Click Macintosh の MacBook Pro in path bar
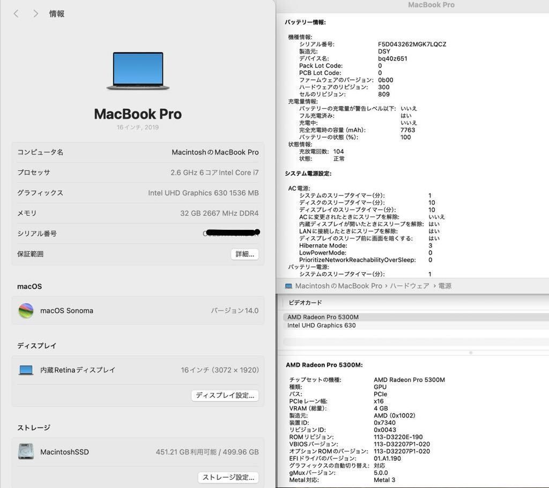 click(338, 286)
